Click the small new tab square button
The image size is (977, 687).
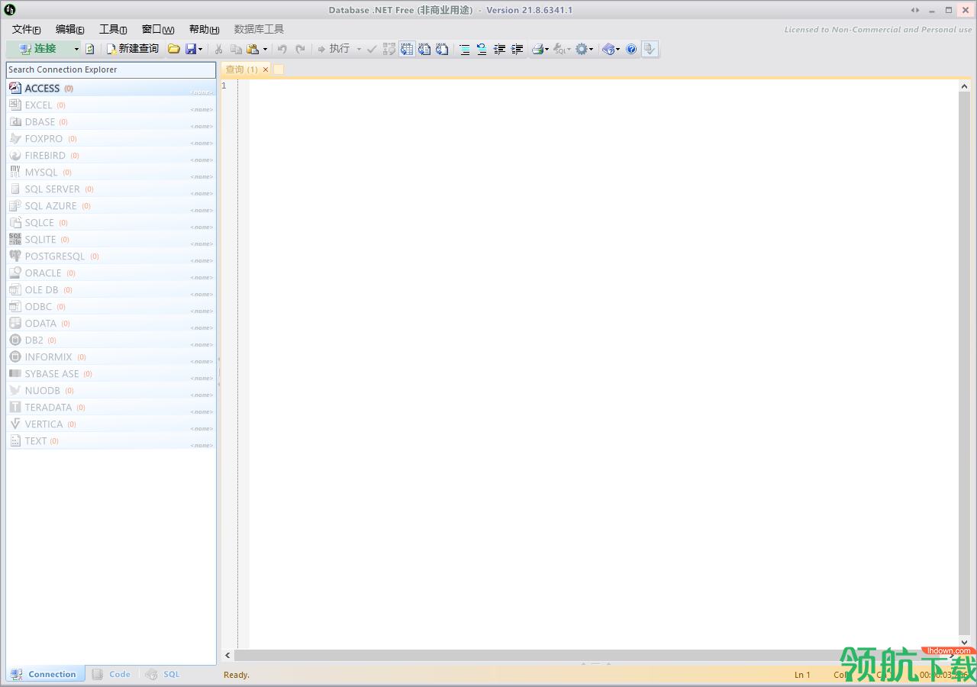[x=279, y=69]
